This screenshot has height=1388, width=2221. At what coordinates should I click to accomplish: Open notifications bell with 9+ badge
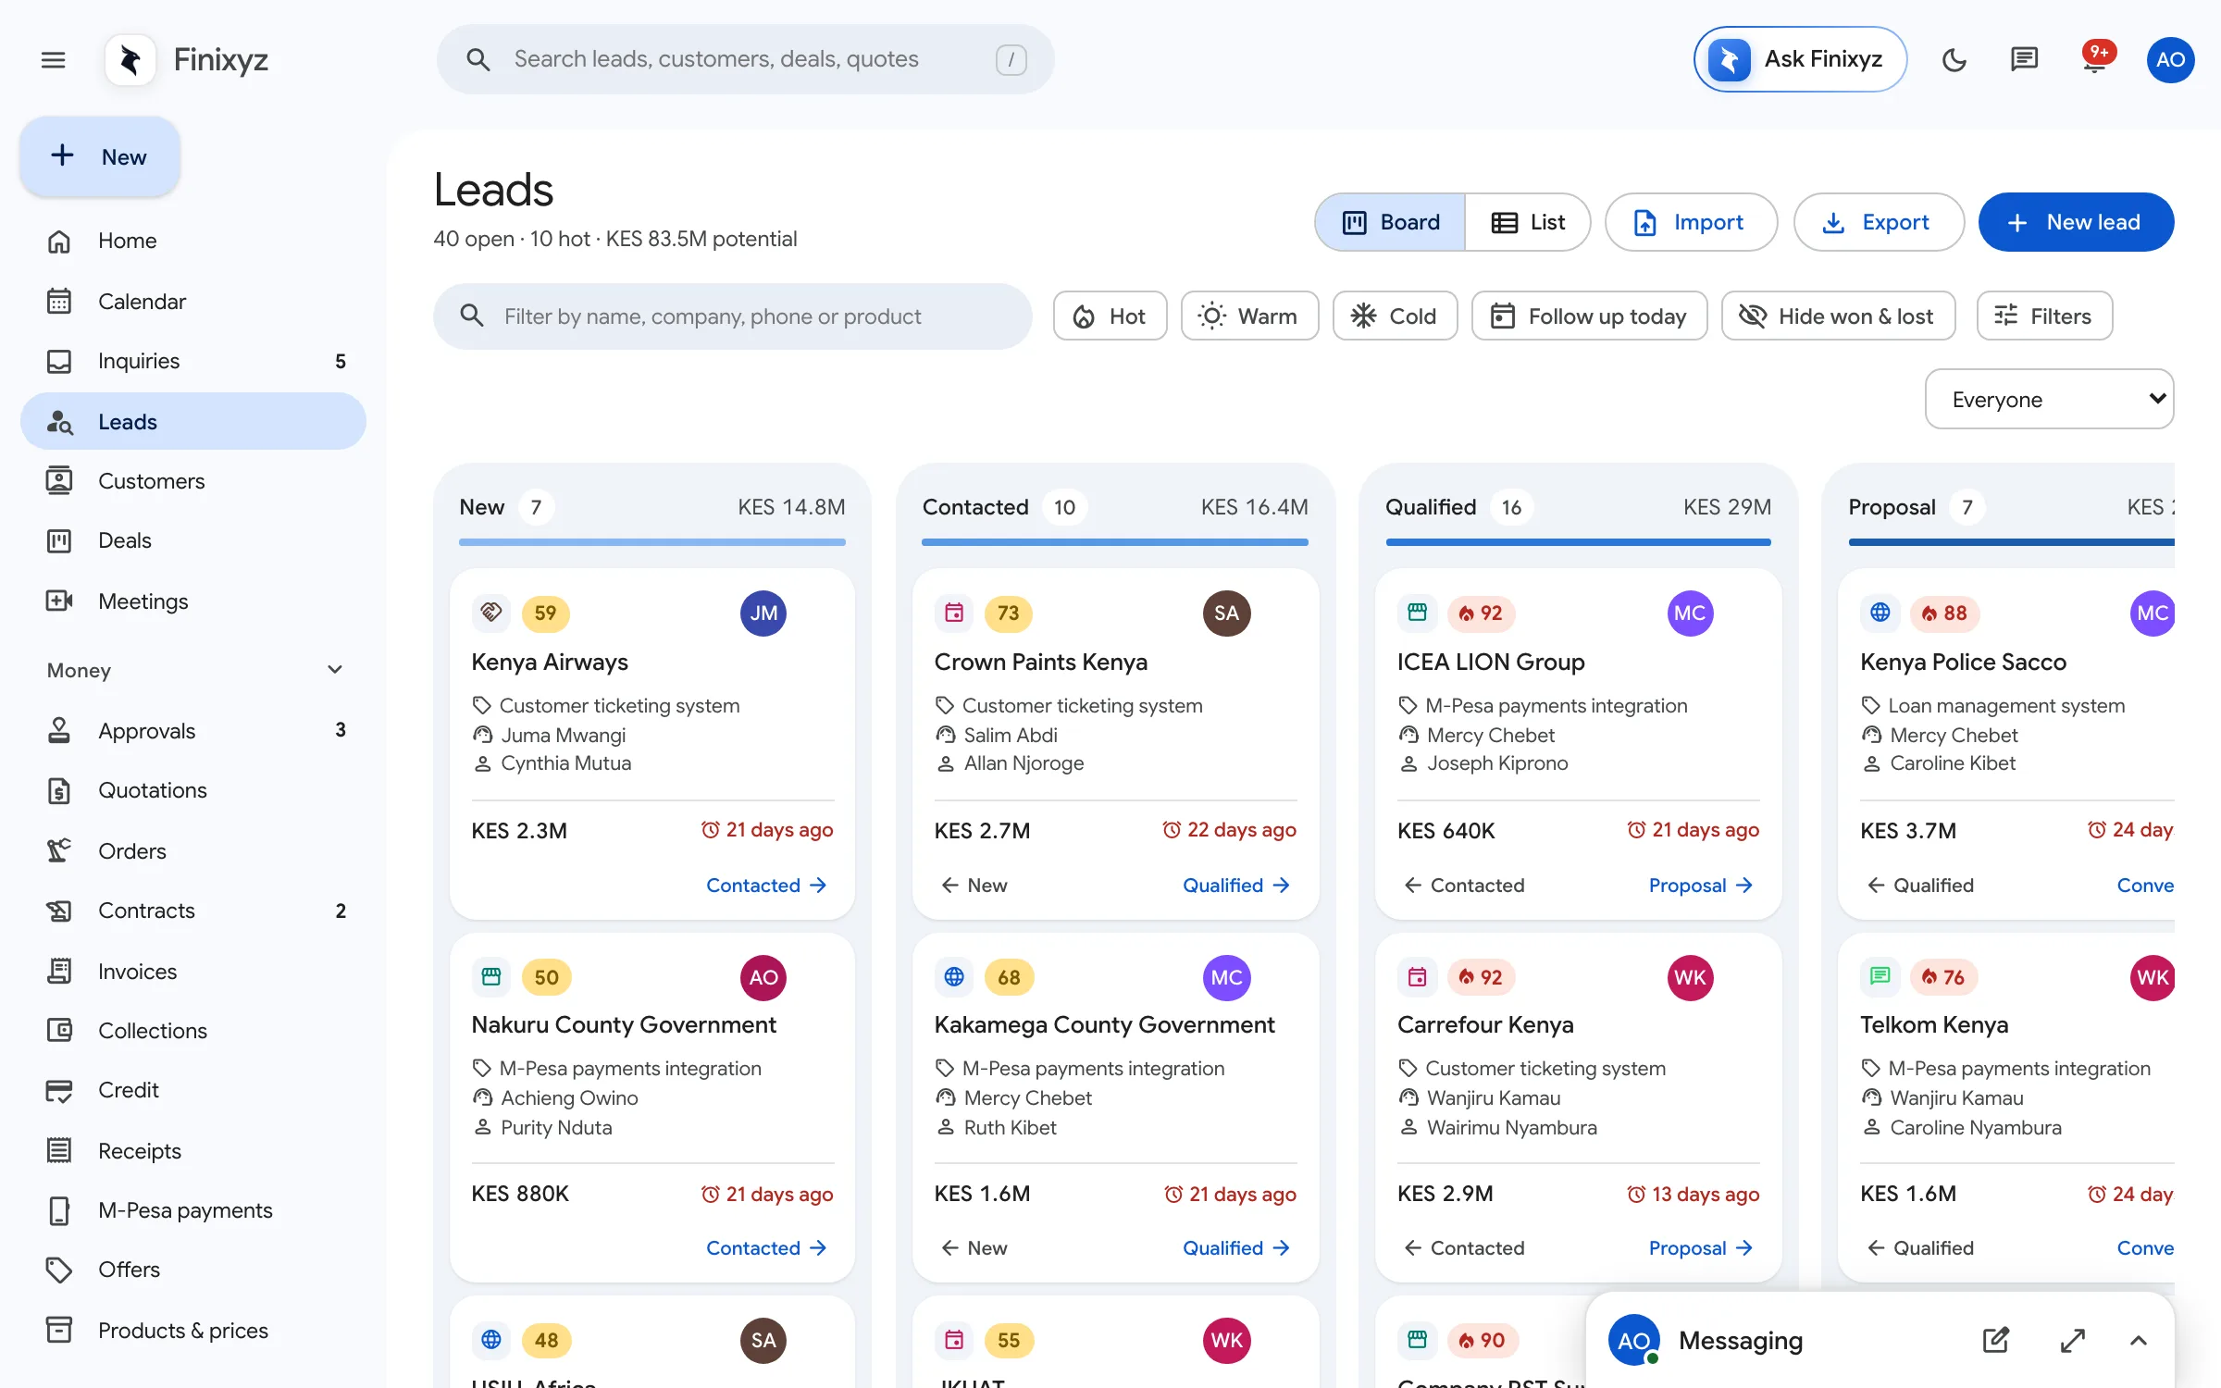tap(2095, 60)
